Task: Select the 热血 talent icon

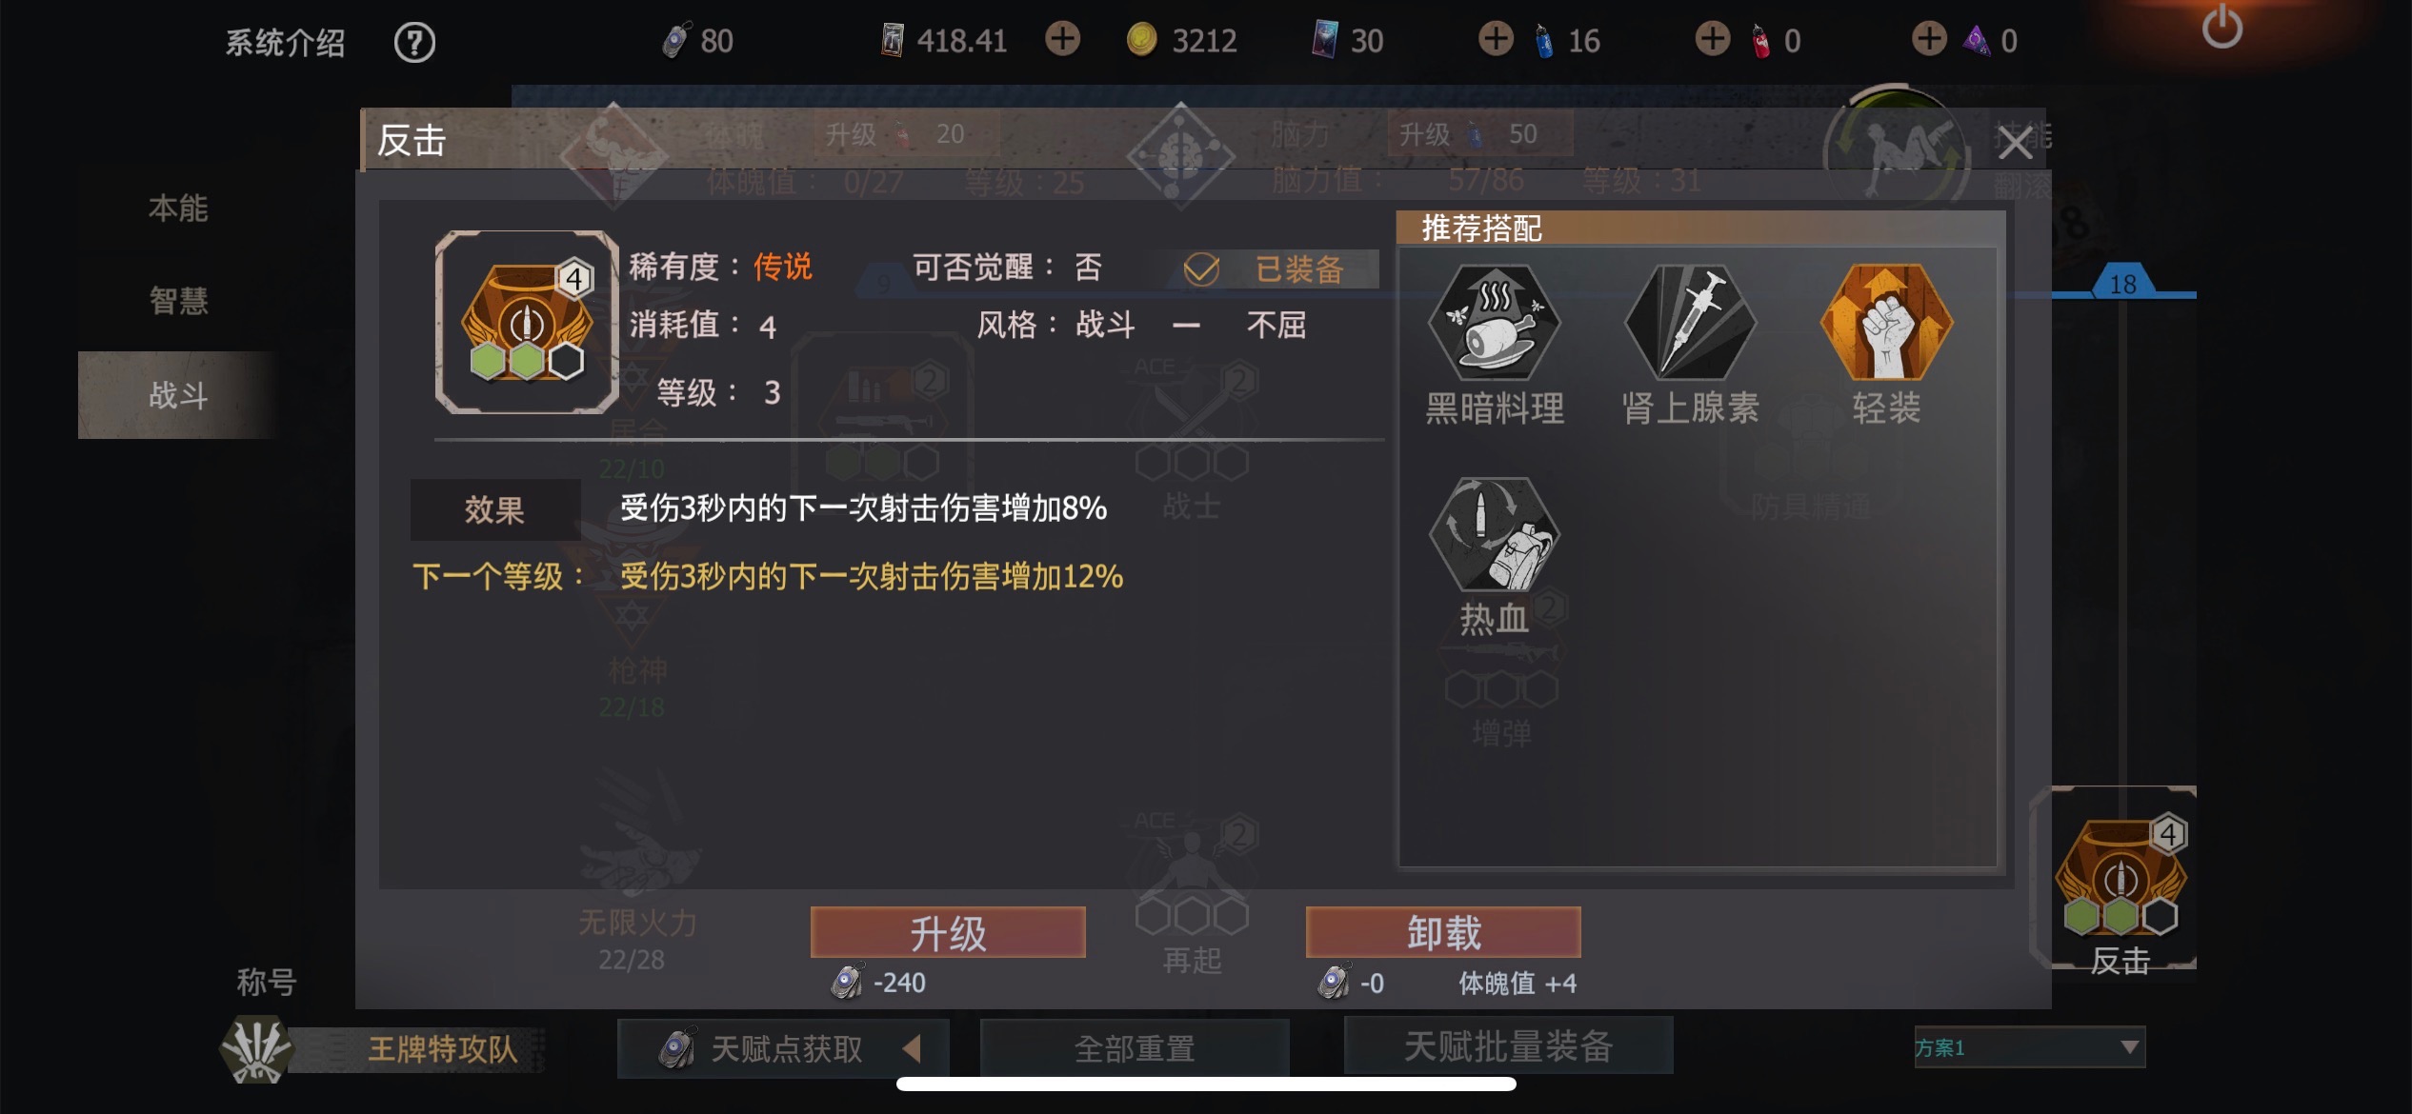Action: click(x=1494, y=535)
